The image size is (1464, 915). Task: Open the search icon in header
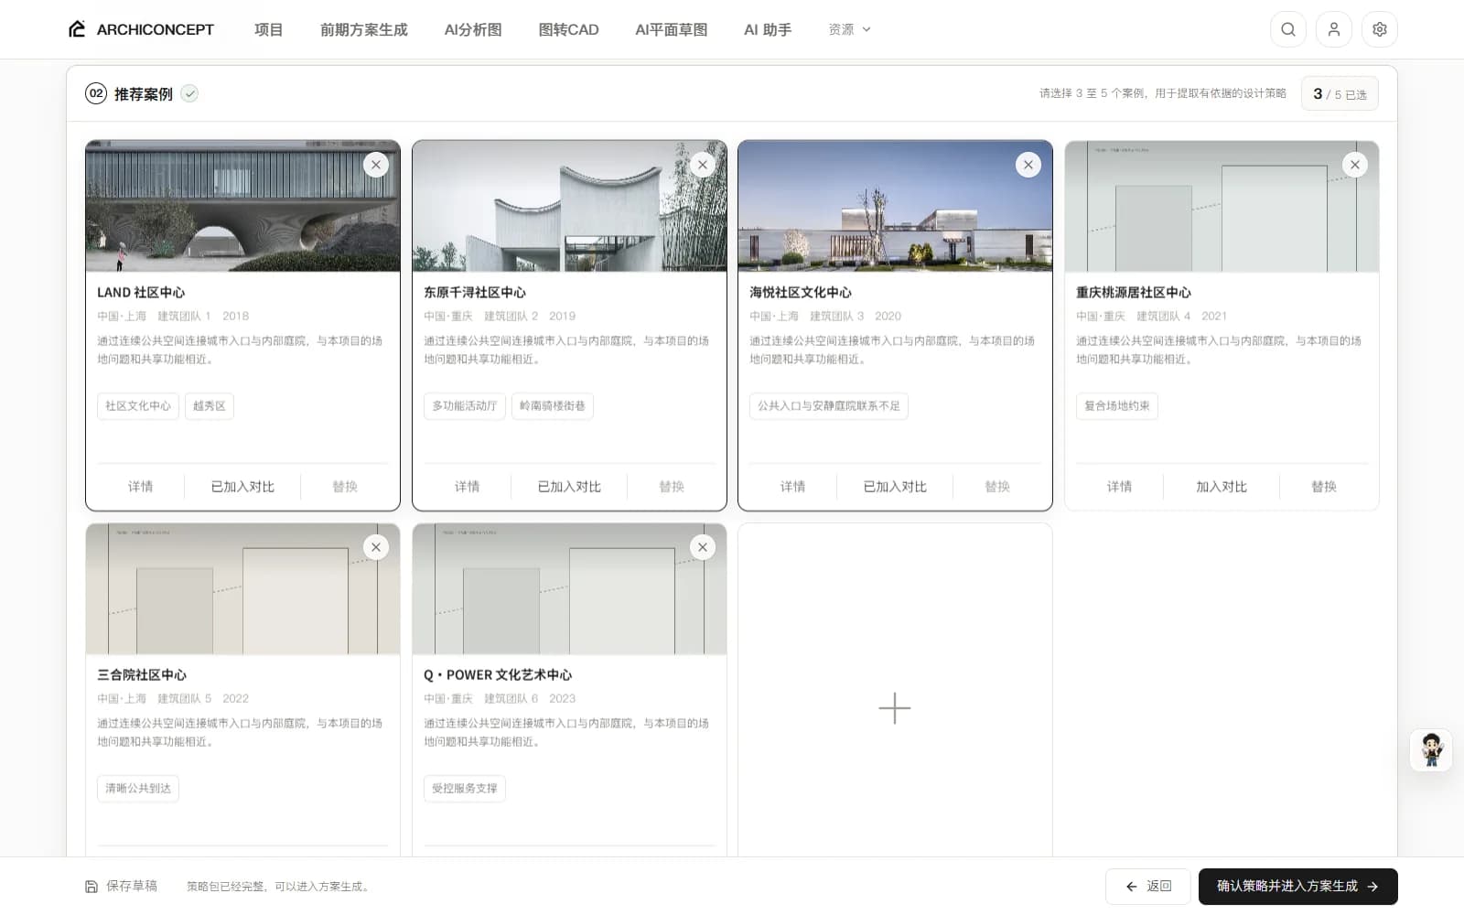1287,29
